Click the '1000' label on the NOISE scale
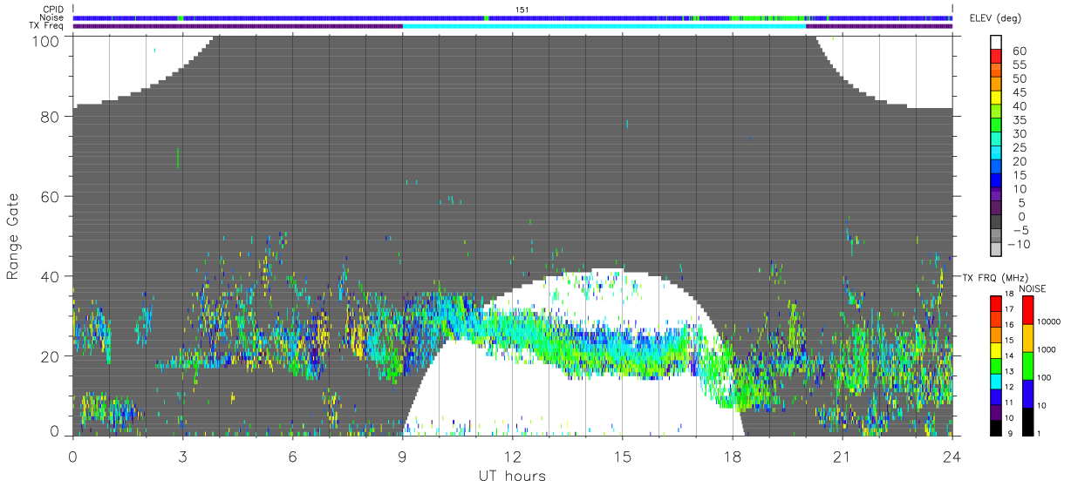Image resolution: width=1071 pixels, height=494 pixels. (1045, 349)
